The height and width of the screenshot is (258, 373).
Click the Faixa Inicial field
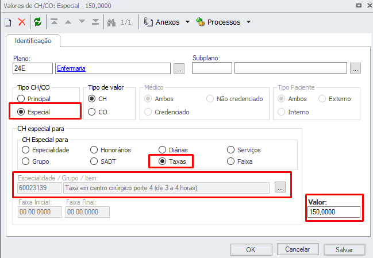point(40,212)
